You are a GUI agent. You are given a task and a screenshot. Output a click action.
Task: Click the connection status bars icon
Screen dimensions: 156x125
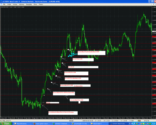[x=139, y=121]
